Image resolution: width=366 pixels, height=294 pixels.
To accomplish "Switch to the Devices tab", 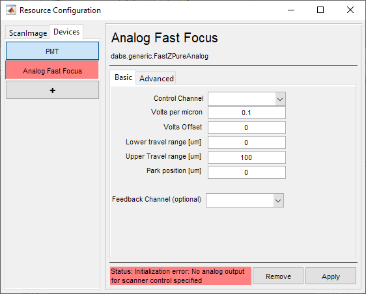I will click(66, 32).
